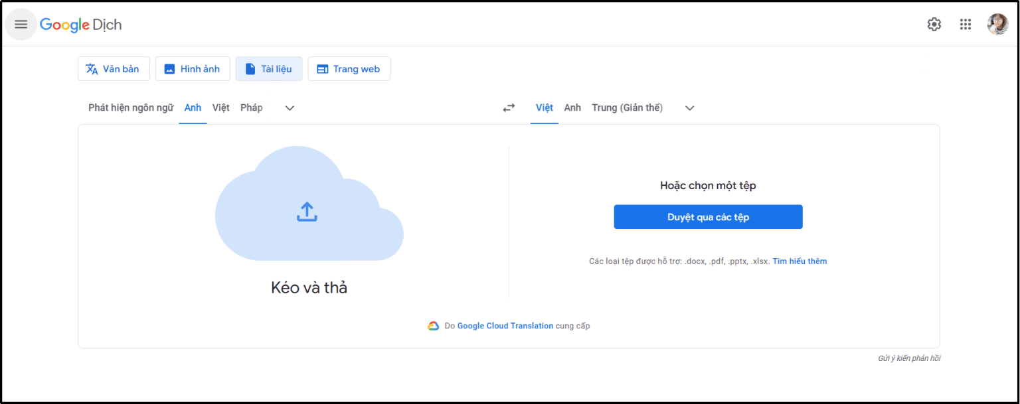Expand the target language dropdown chevron

pos(689,107)
